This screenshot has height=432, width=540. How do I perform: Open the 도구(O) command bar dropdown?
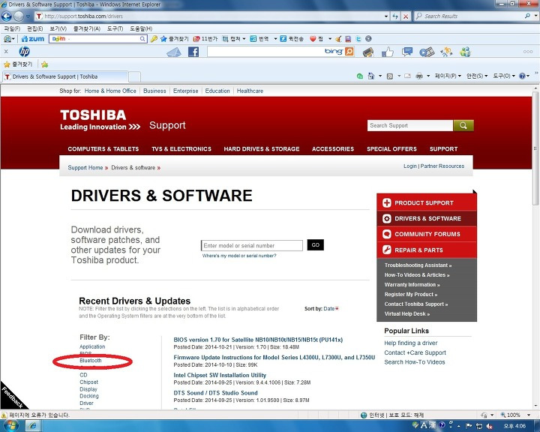[503, 76]
